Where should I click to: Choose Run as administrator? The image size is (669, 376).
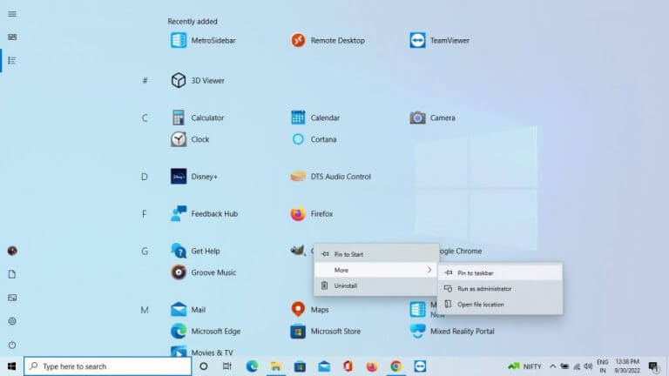[x=500, y=289]
